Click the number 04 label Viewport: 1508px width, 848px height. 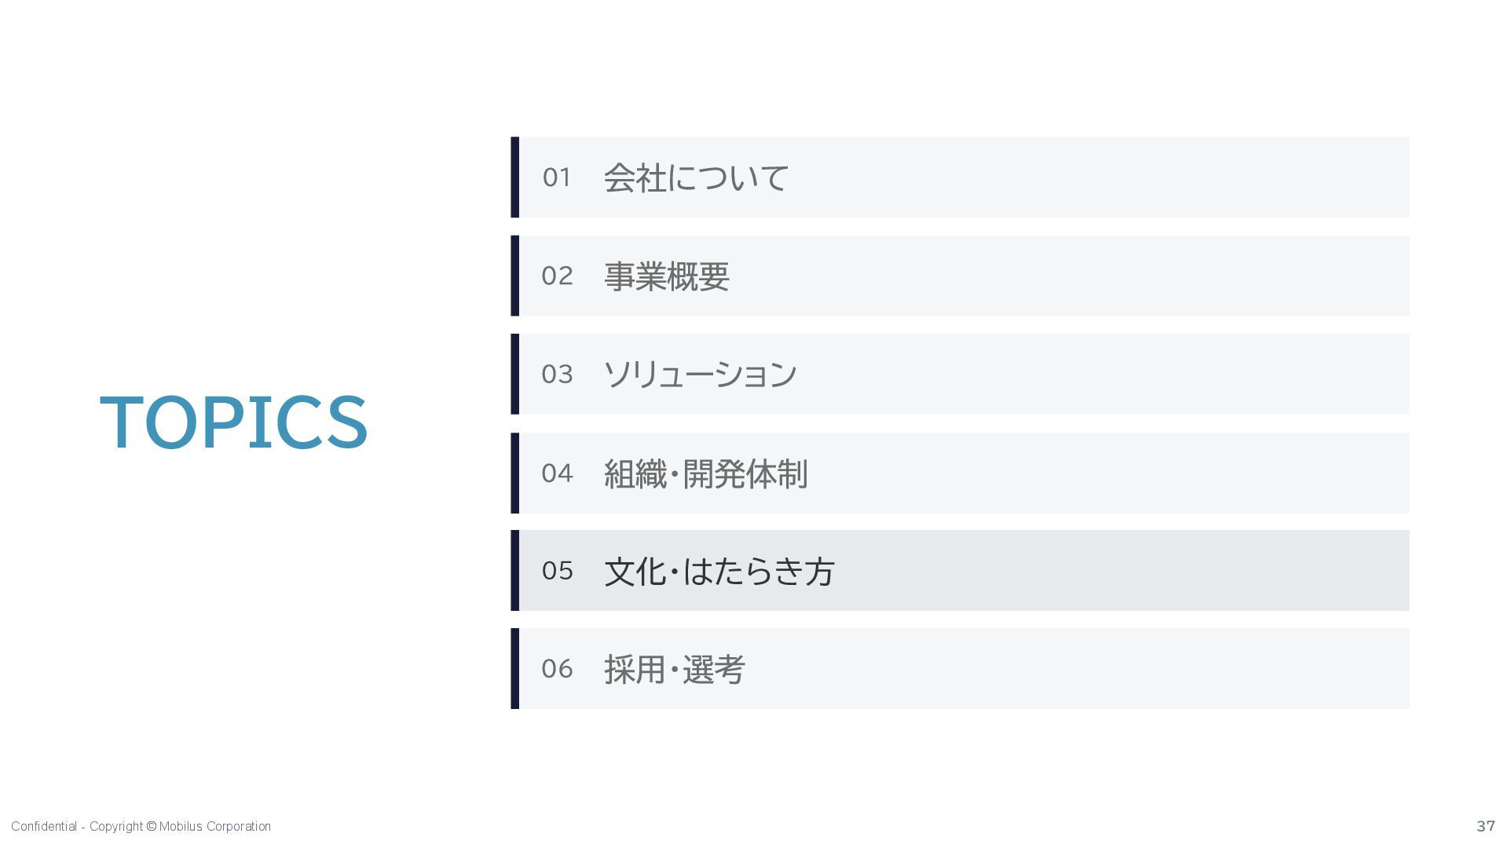pyautogui.click(x=557, y=473)
